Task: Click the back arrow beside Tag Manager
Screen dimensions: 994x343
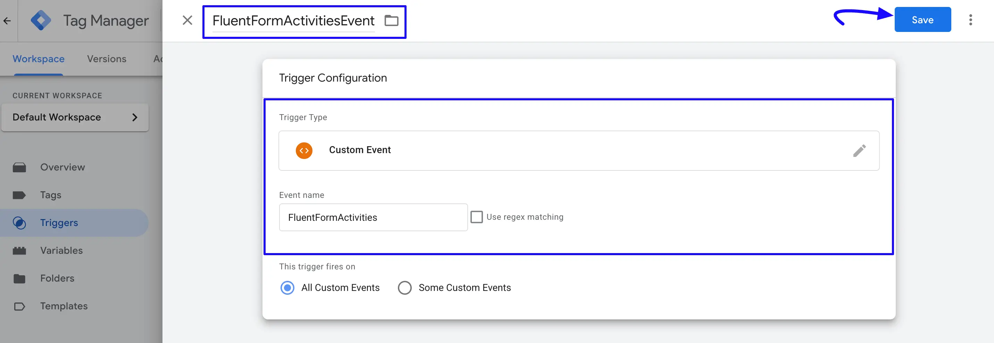Action: point(7,20)
